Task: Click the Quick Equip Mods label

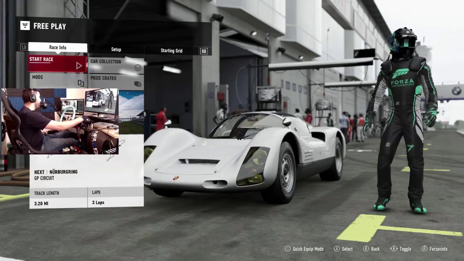Action: [308, 249]
